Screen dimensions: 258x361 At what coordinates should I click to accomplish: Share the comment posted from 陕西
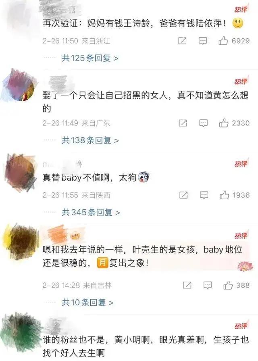pos(183,195)
